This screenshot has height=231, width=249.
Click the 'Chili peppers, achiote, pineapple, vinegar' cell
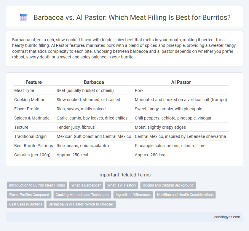[x=181, y=118]
